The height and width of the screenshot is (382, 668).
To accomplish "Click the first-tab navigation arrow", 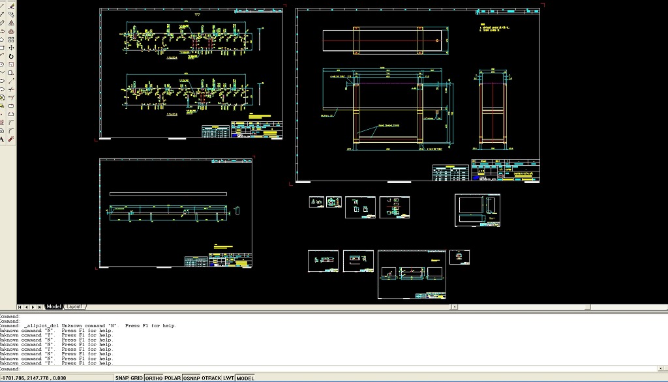I will (20, 306).
